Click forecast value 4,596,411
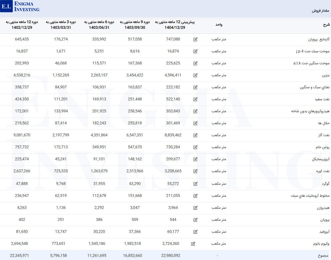Viewport: 331px width, 260px height. pyautogui.click(x=173, y=75)
